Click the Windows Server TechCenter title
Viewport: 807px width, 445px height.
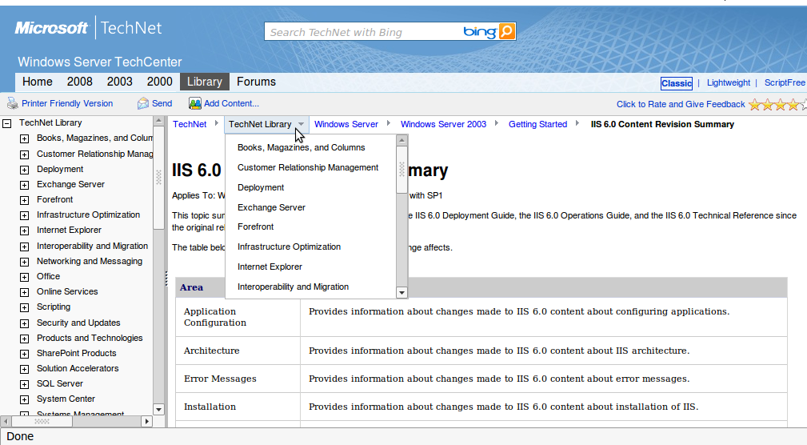coord(100,62)
